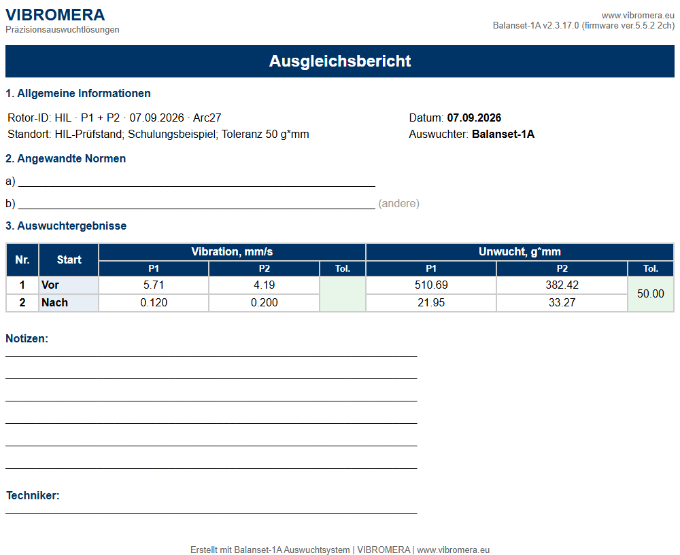
Task: Click heading 1. Allgemeine Informationen
Action: pyautogui.click(x=78, y=94)
